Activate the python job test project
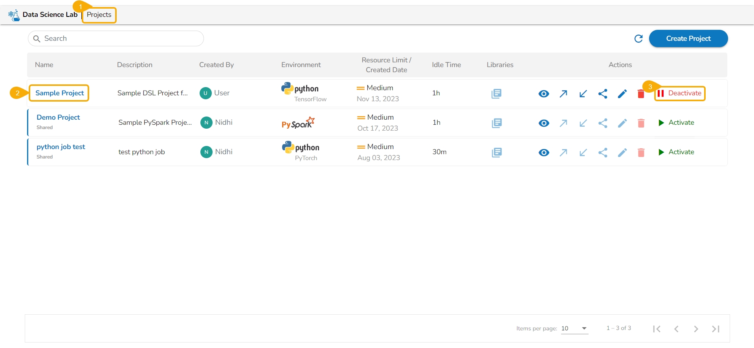 677,152
